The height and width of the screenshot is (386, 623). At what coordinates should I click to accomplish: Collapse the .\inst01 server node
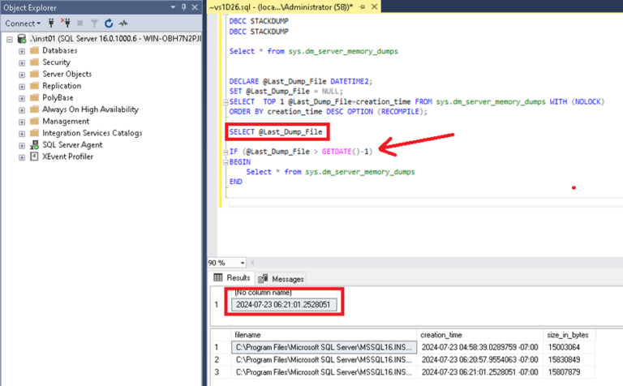click(7, 38)
